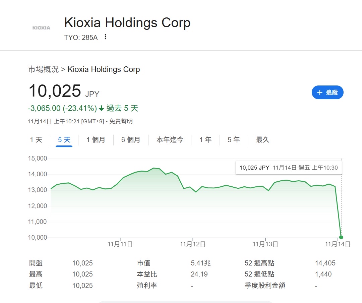362x303 pixels.
Task: Click the Kioxia Holdings Corp title heading
Action: (127, 23)
